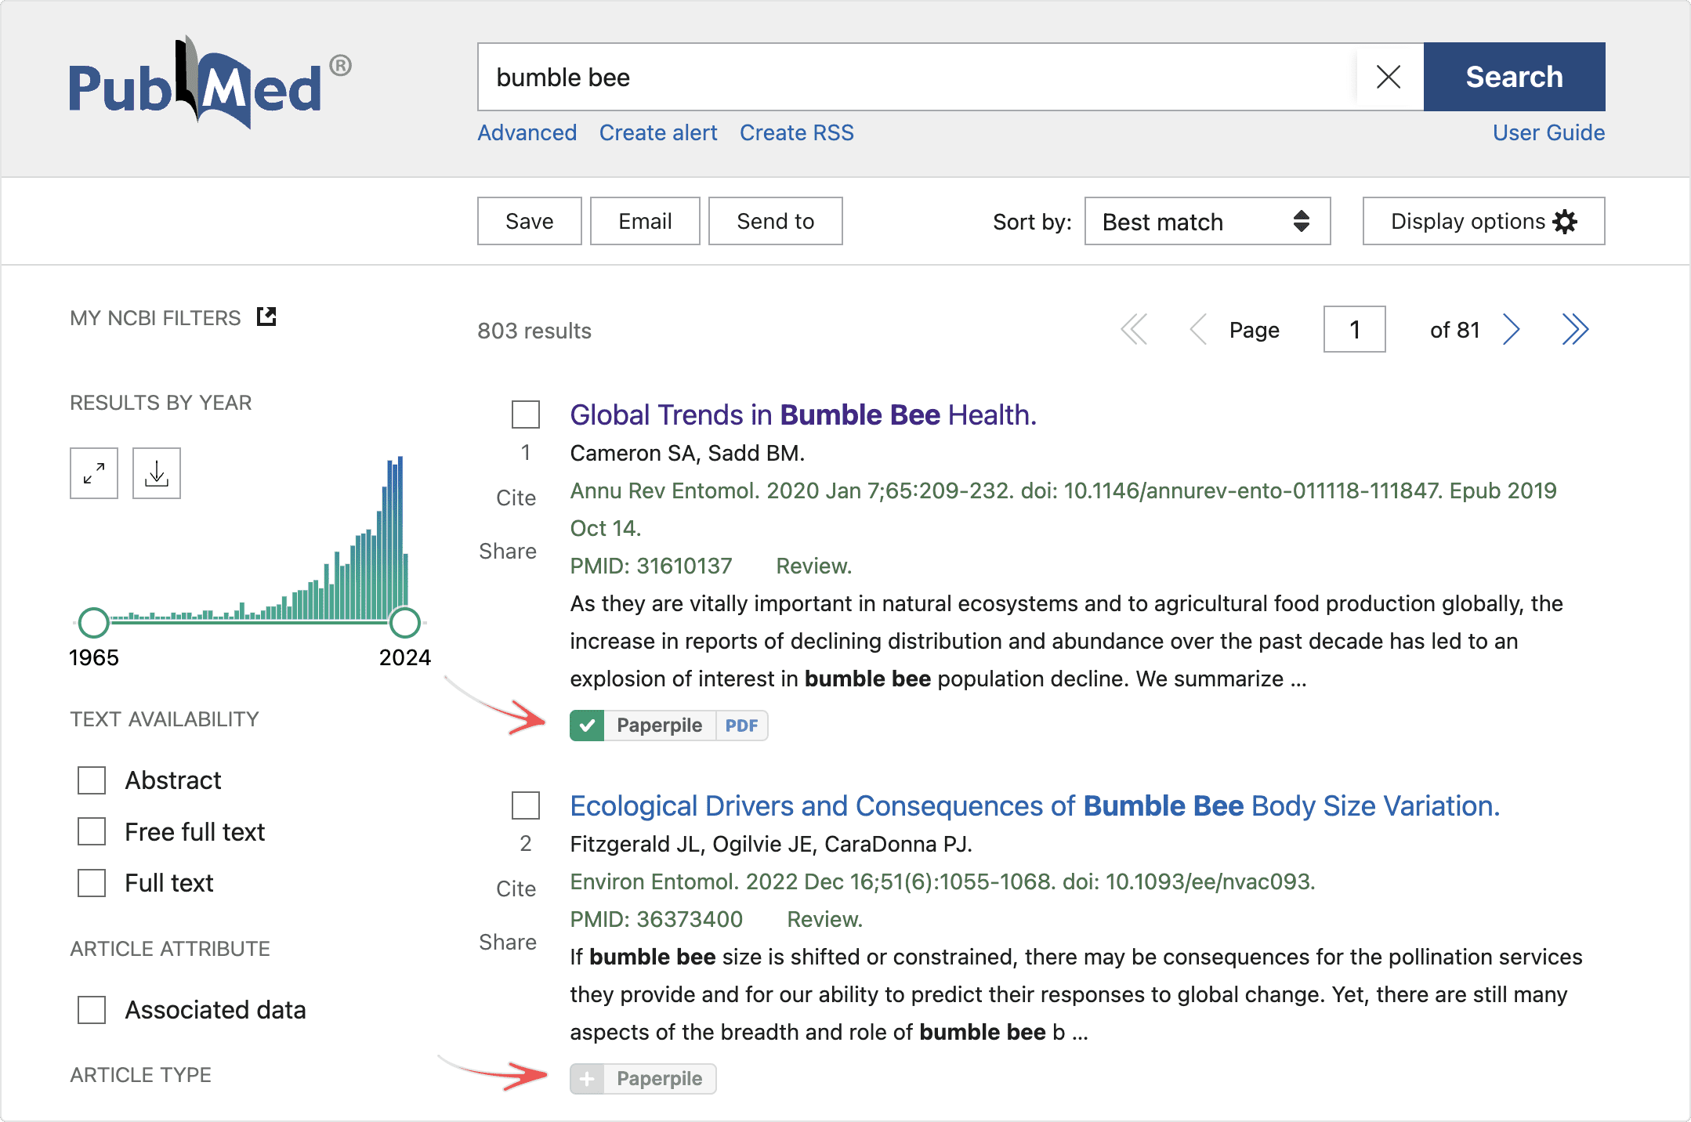1691x1122 pixels.
Task: Clear the search box with X icon
Action: coord(1388,77)
